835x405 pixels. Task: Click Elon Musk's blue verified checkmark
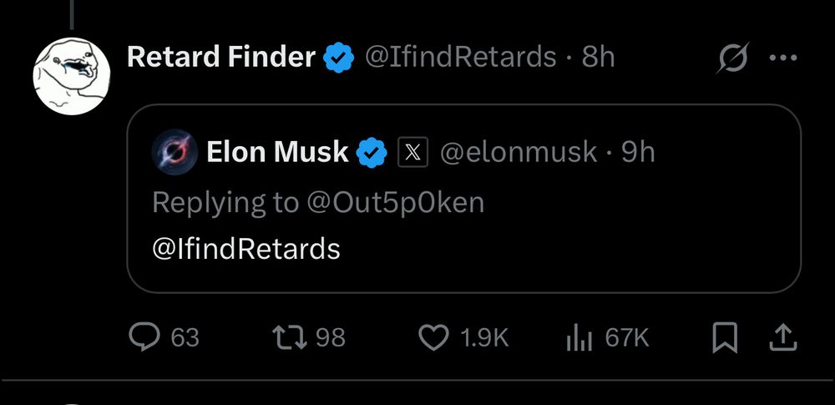[x=372, y=153]
